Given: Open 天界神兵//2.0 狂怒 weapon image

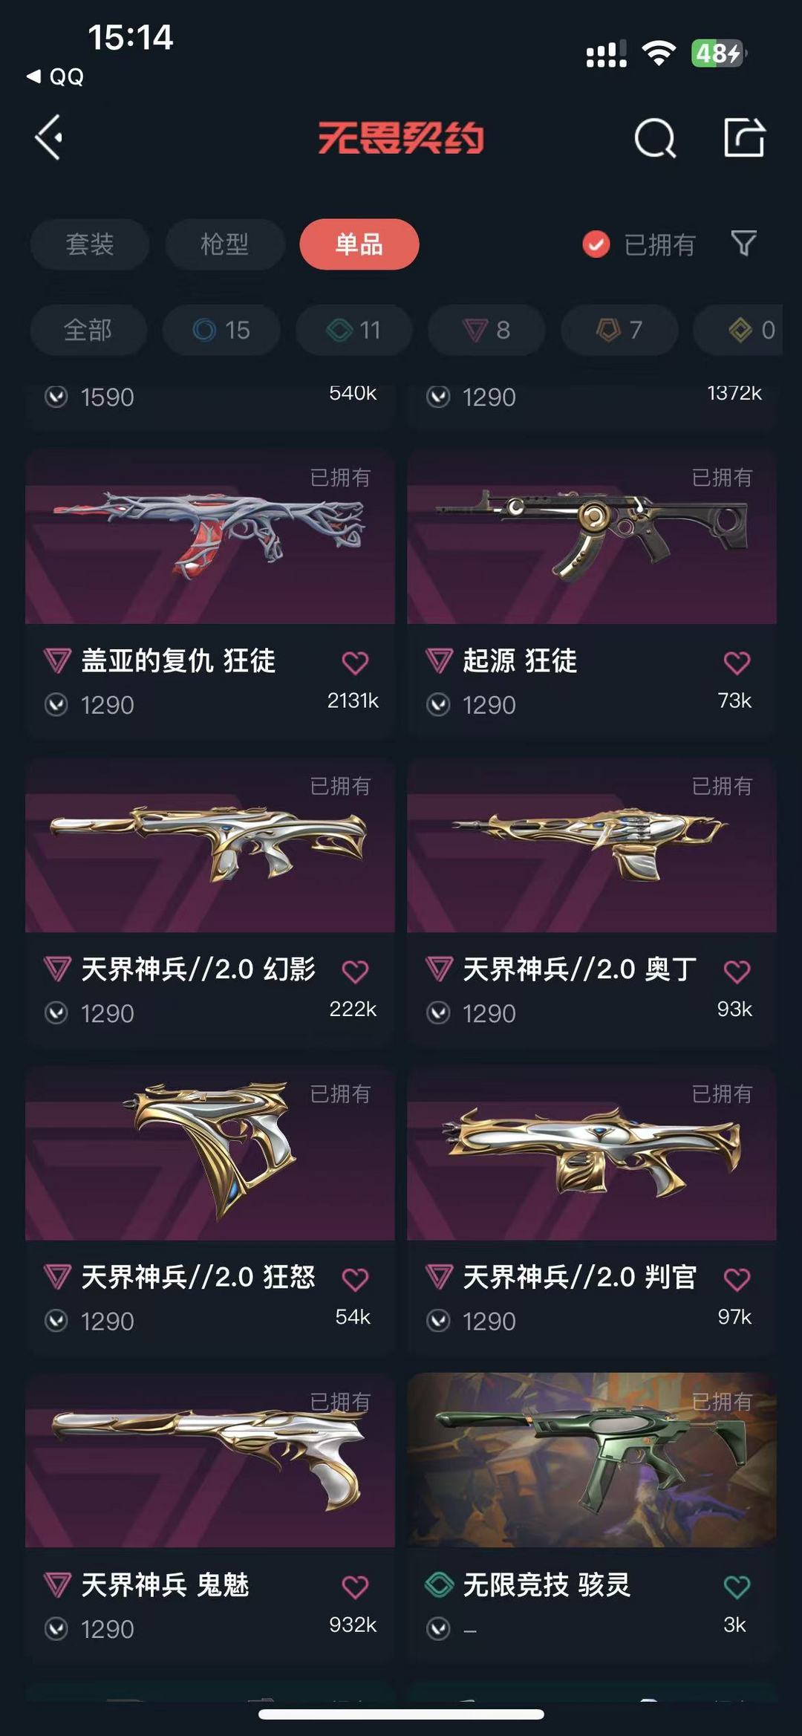Looking at the screenshot, I should click(210, 1153).
